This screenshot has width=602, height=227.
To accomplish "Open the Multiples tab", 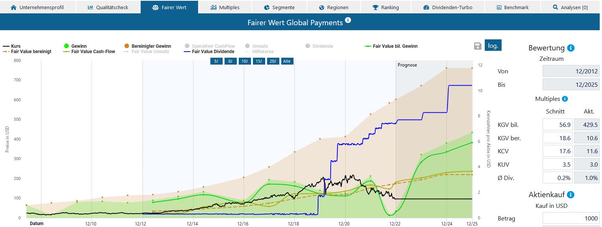I will 225,7.
